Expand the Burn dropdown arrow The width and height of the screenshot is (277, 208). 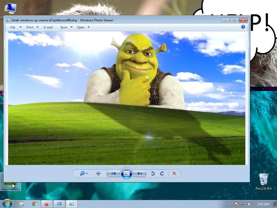[x=71, y=27]
